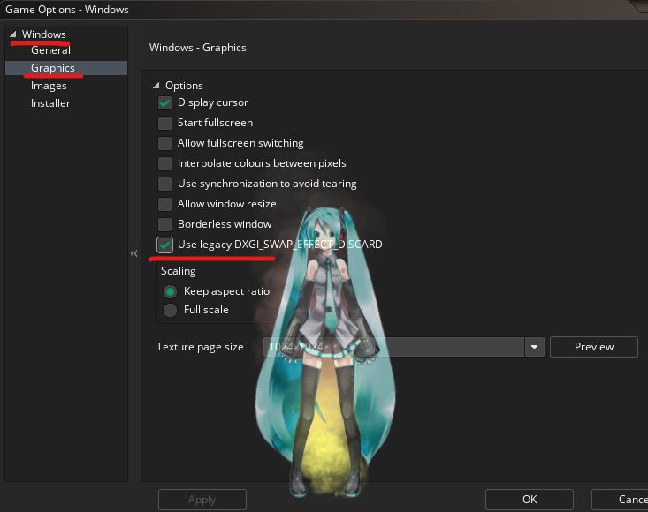Enable Interpolate colours between pixels
This screenshot has width=648, height=512.
(x=165, y=163)
